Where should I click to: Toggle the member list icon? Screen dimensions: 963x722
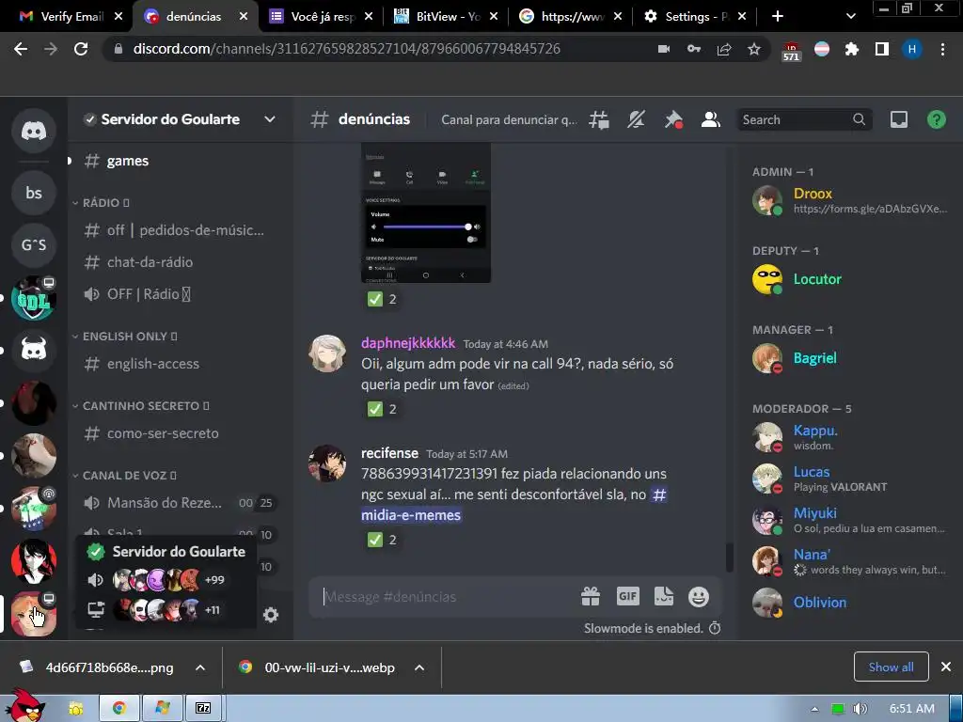pyautogui.click(x=711, y=119)
